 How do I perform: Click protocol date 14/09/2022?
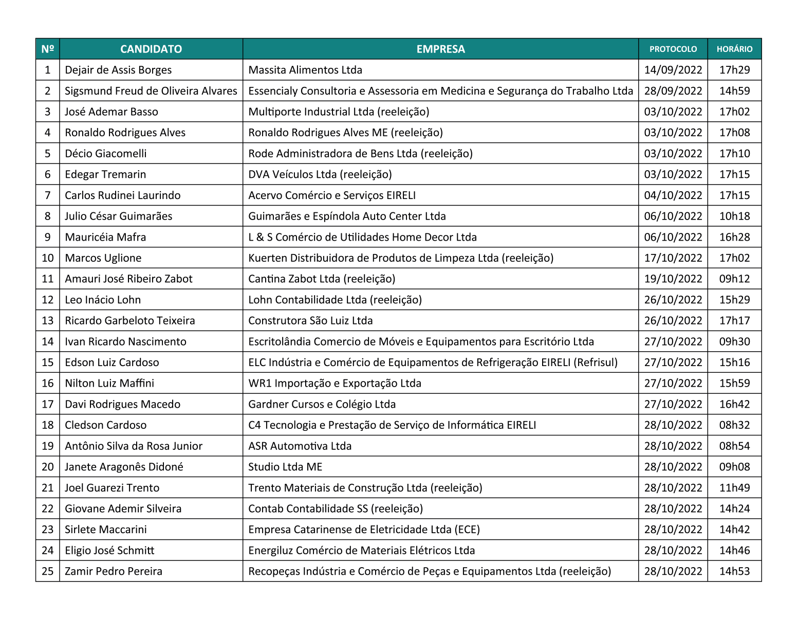(673, 70)
